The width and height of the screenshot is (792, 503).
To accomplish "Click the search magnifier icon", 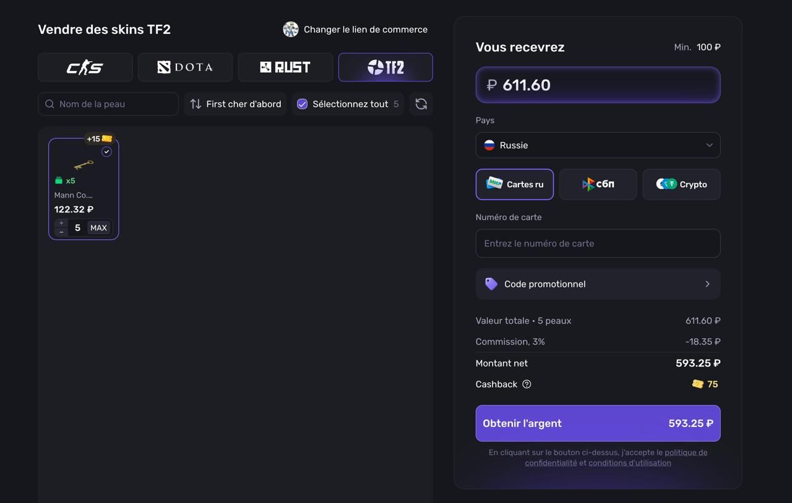I will click(49, 104).
